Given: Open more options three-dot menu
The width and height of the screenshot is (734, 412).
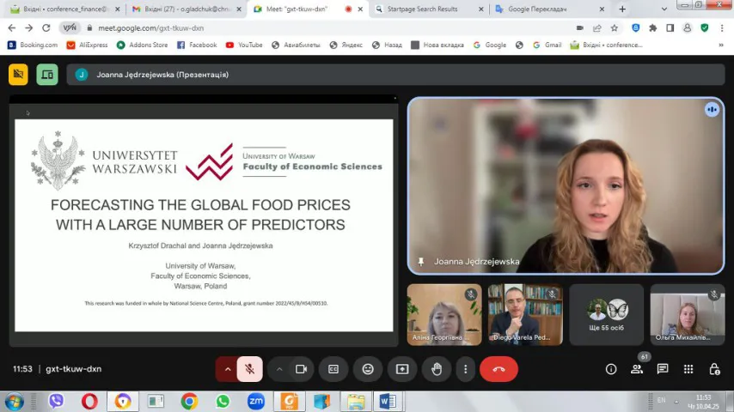Looking at the screenshot, I should pyautogui.click(x=465, y=369).
